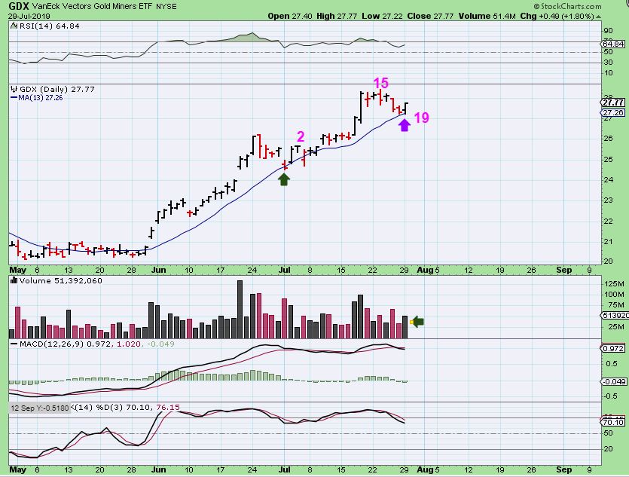The height and width of the screenshot is (477, 629).
Task: Click the Jul label on the price panel date axis
Action: (285, 270)
